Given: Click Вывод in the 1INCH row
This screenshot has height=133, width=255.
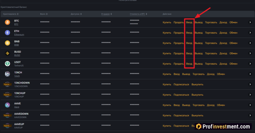Looking at the screenshot, I should (186, 74).
